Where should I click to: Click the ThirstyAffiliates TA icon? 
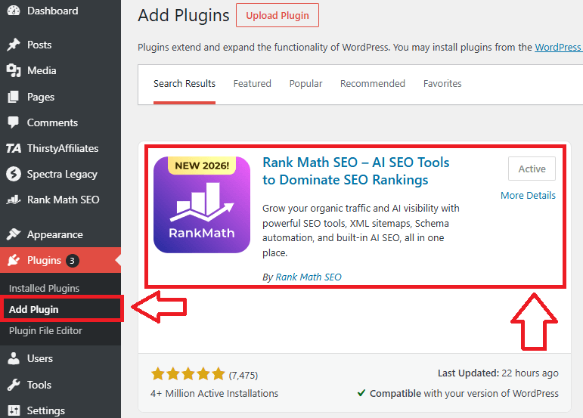click(14, 148)
